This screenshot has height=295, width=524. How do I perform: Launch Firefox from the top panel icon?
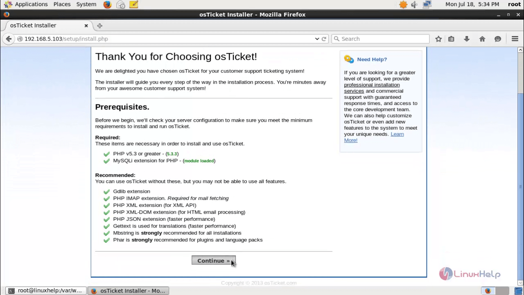[x=107, y=5]
